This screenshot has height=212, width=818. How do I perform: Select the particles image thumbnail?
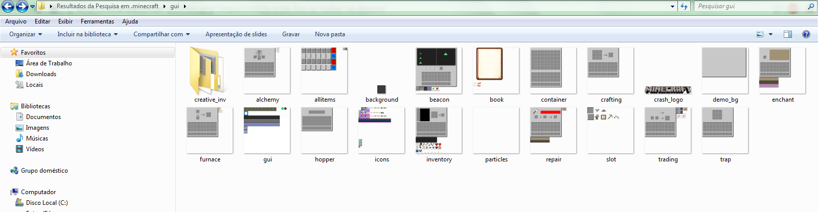click(x=496, y=130)
